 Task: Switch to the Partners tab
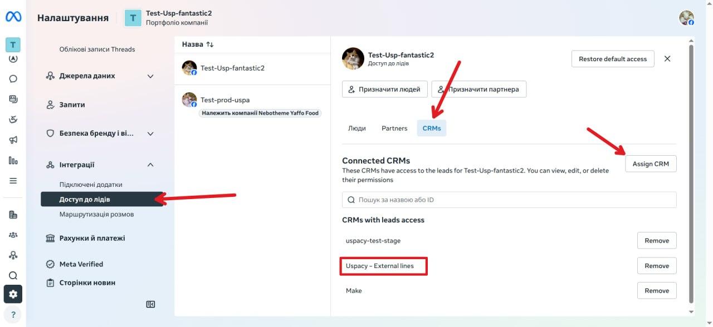click(394, 128)
